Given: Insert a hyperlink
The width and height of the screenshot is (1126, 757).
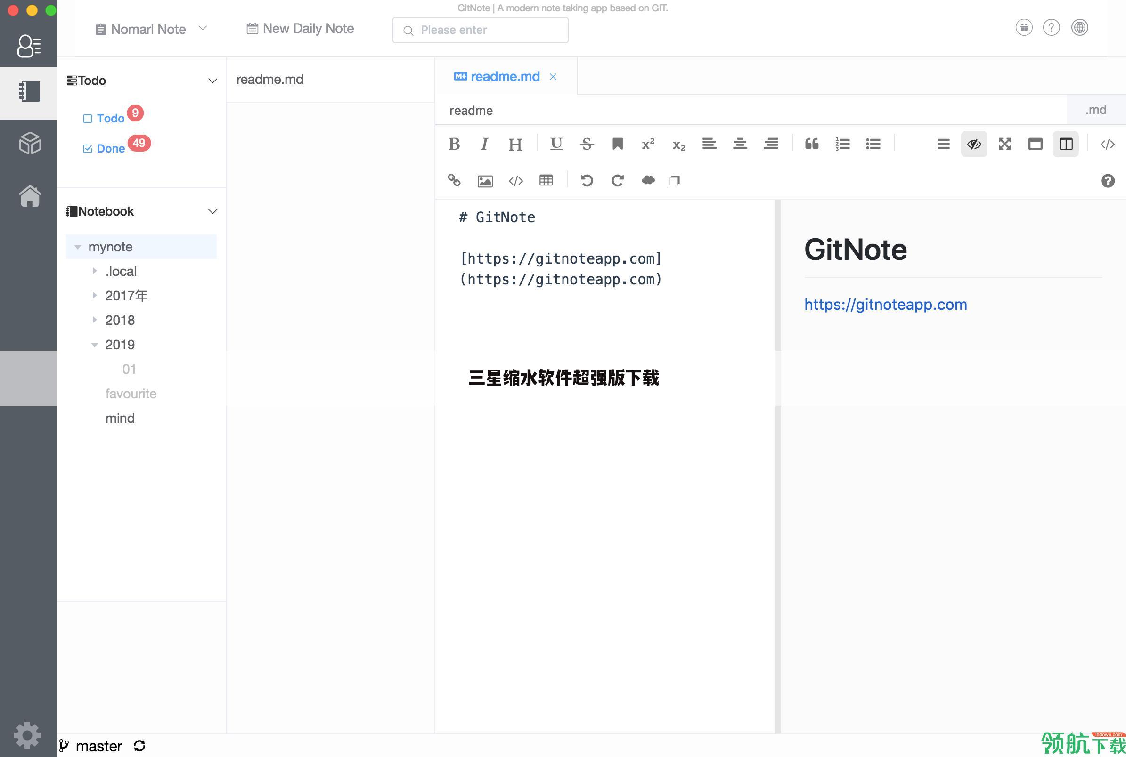Looking at the screenshot, I should [x=454, y=181].
